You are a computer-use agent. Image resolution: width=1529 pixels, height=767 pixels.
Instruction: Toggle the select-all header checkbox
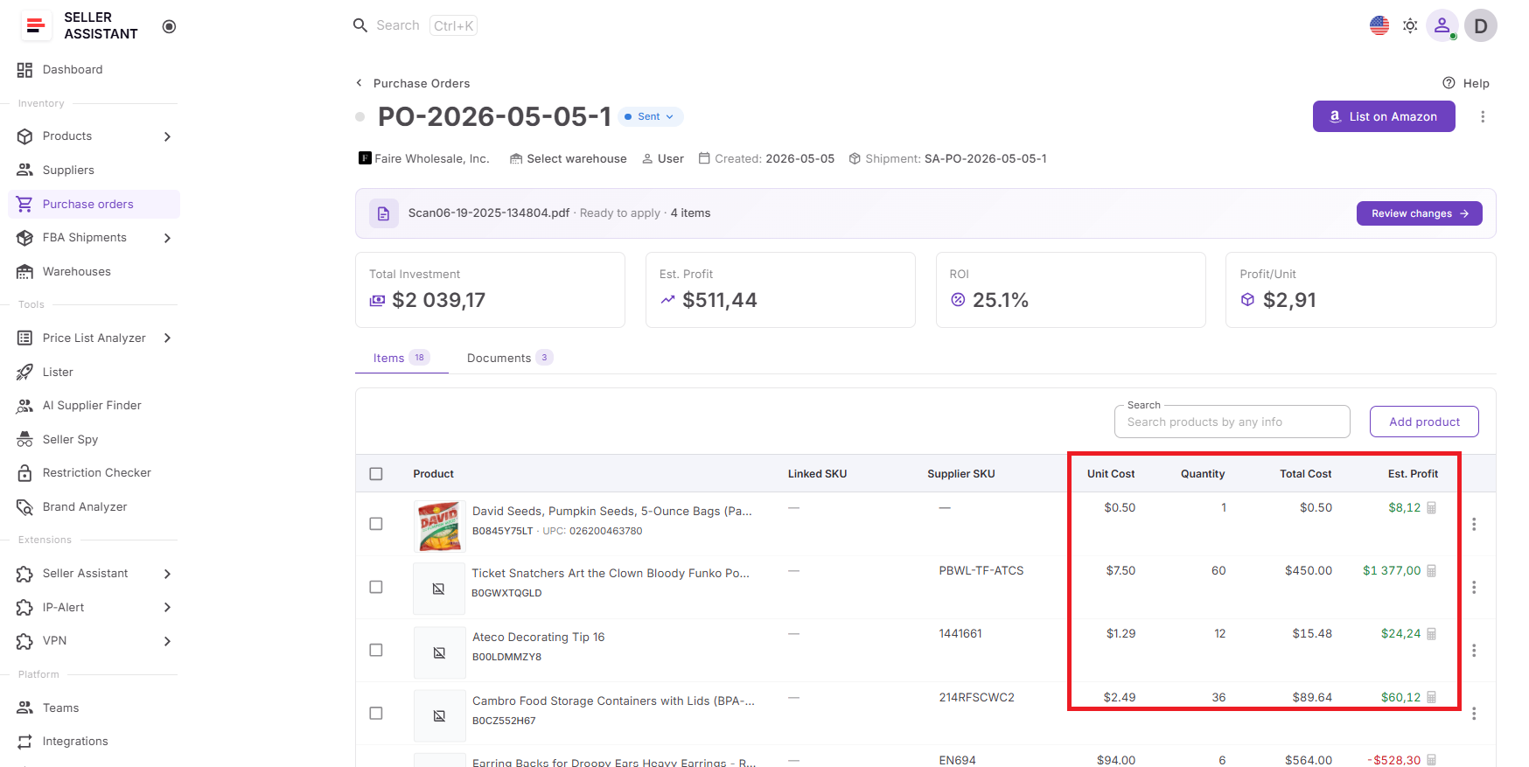(x=376, y=474)
